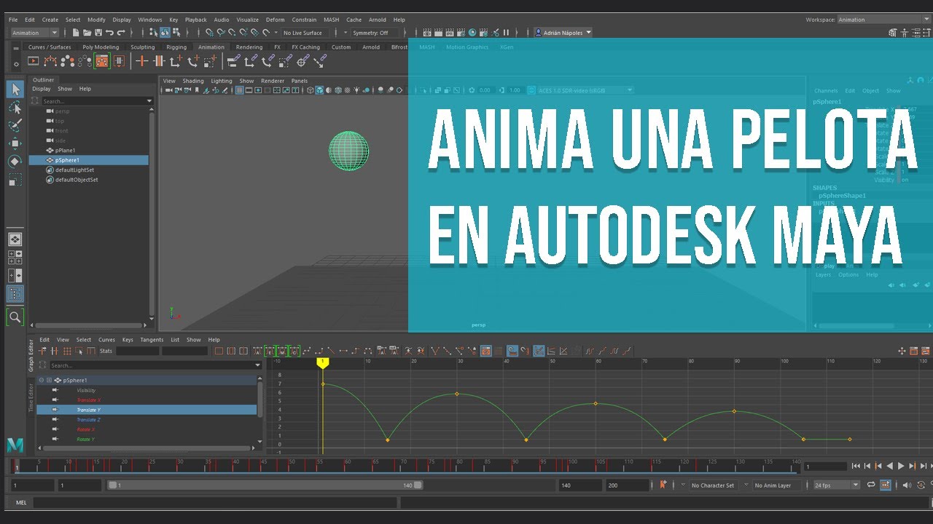
Task: Open the Tangents menu in Graph Editor
Action: [x=152, y=340]
